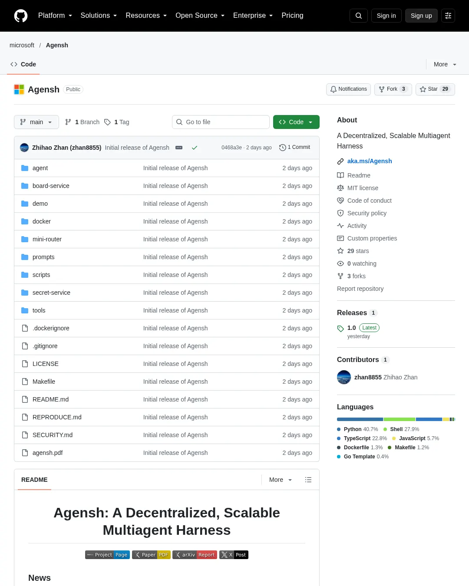Click the Report repository link
The height and width of the screenshot is (586, 469).
pos(360,289)
